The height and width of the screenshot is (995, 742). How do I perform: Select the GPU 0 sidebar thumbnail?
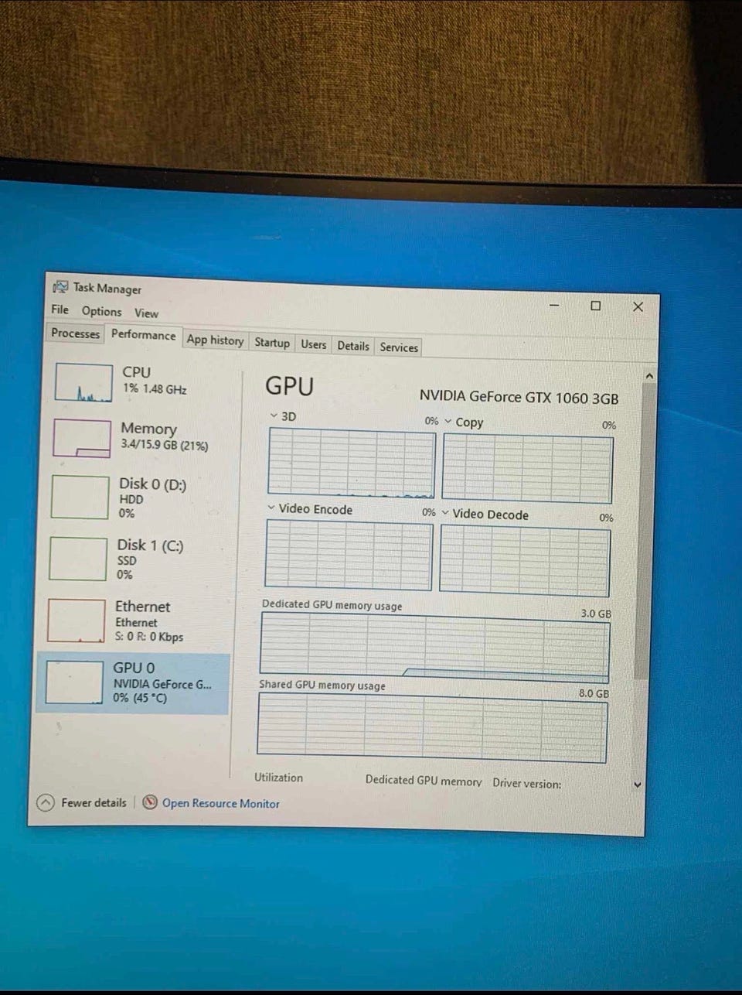[74, 682]
